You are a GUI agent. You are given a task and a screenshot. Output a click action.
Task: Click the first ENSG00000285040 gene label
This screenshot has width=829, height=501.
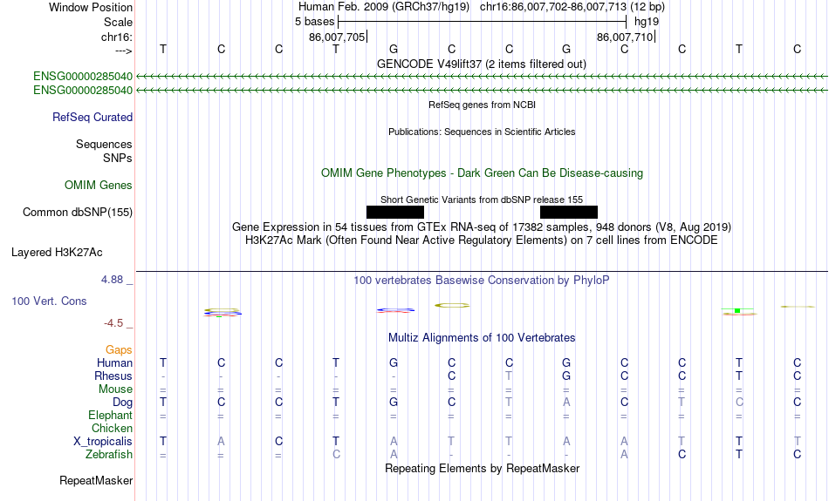83,77
